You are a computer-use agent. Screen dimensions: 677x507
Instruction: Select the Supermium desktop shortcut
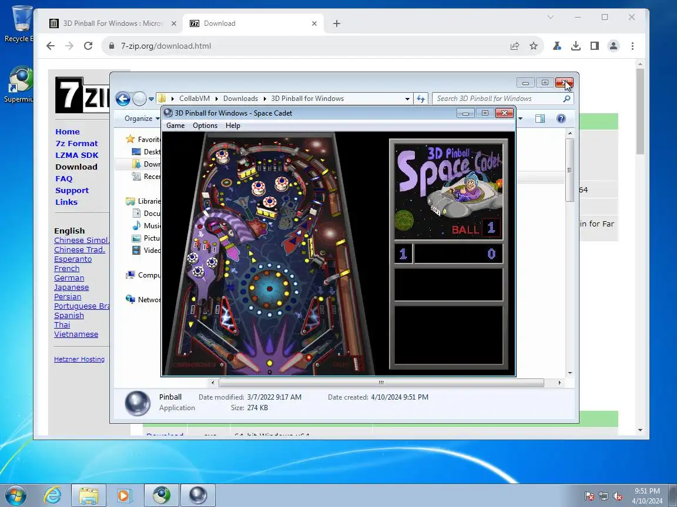click(18, 84)
